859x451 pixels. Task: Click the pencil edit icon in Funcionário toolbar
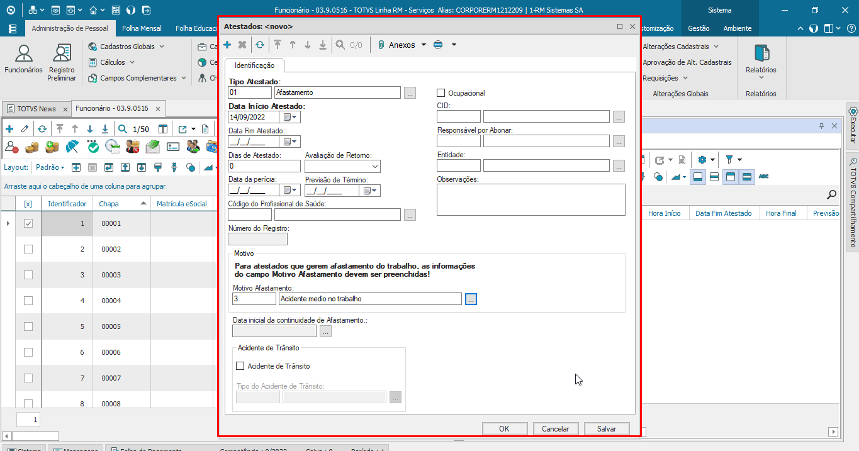pyautogui.click(x=25, y=129)
